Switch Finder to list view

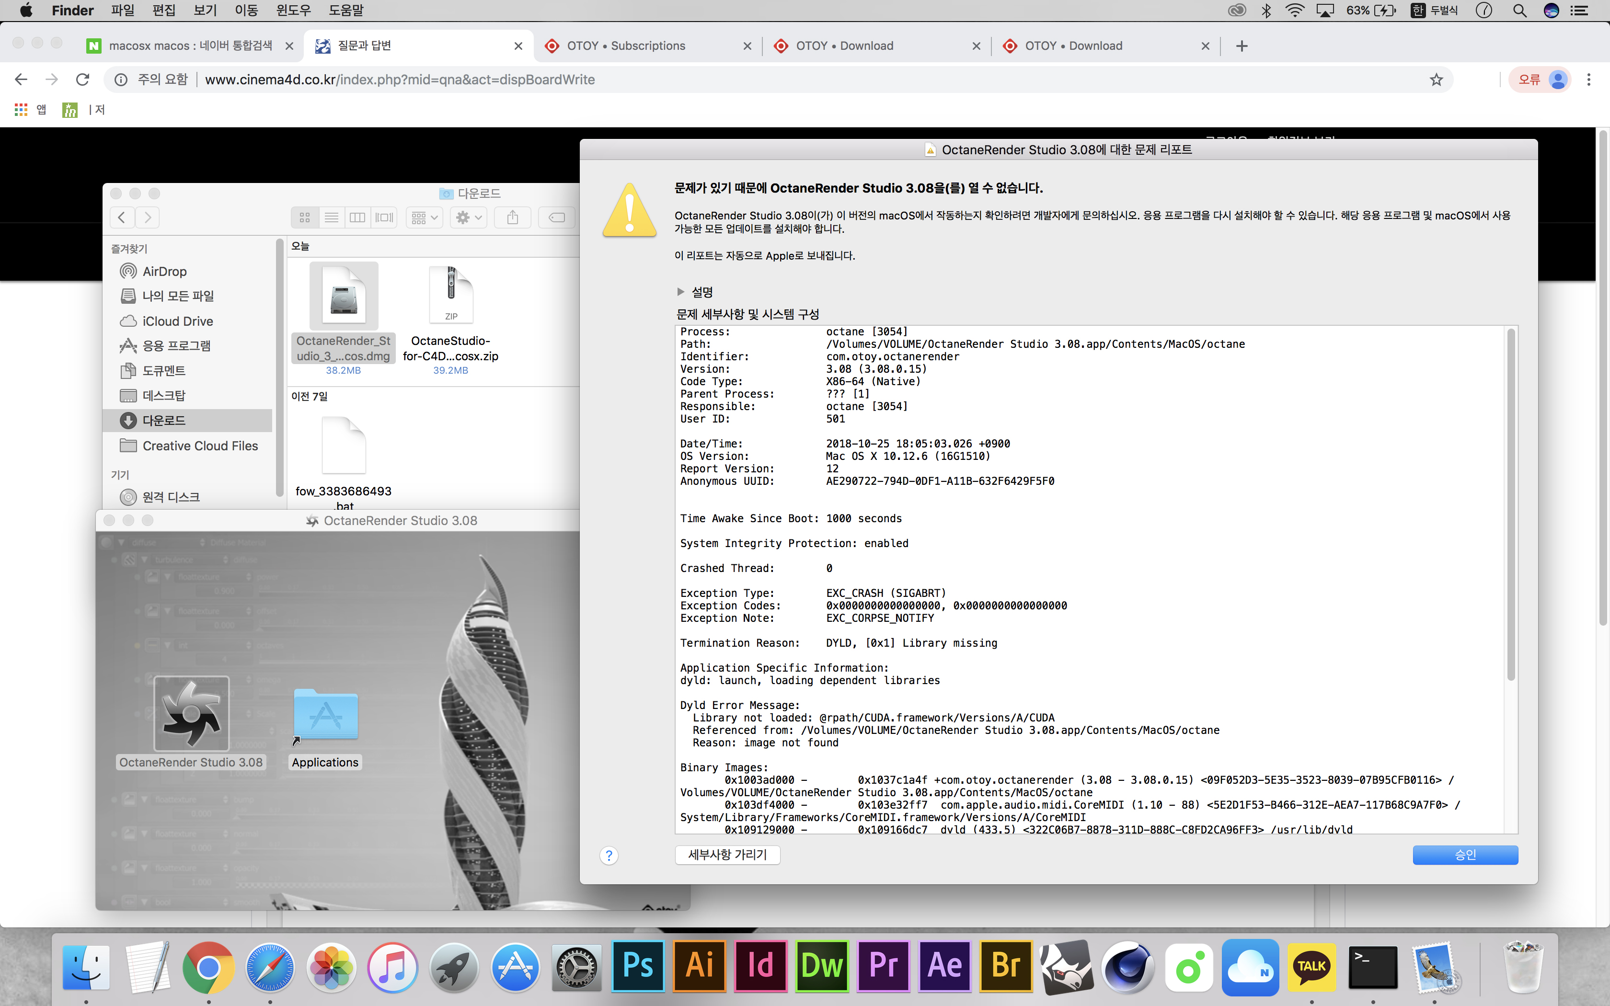pyautogui.click(x=331, y=217)
